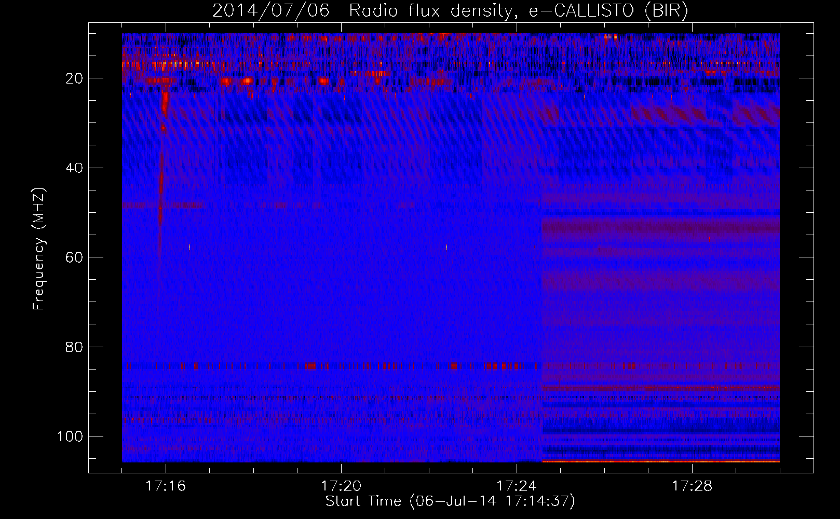
Task: Click the 17:20 time axis label
Action: point(341,486)
